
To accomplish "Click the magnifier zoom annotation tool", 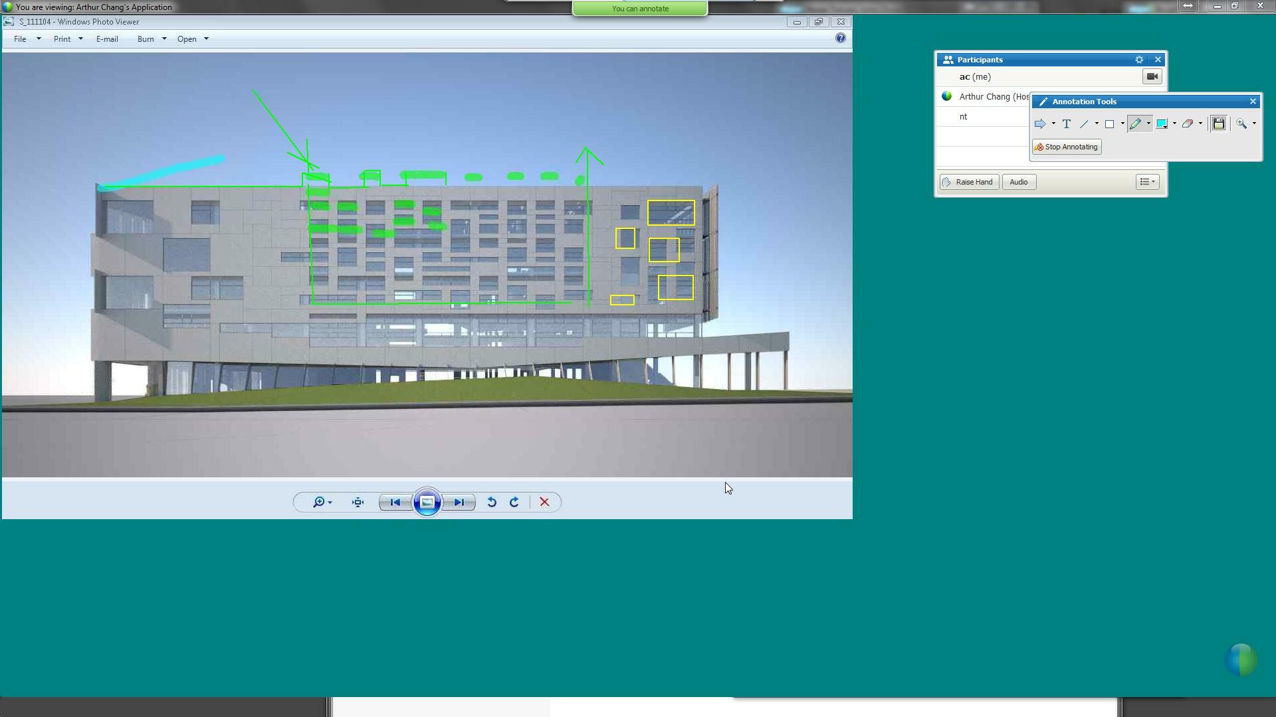I will click(1241, 124).
